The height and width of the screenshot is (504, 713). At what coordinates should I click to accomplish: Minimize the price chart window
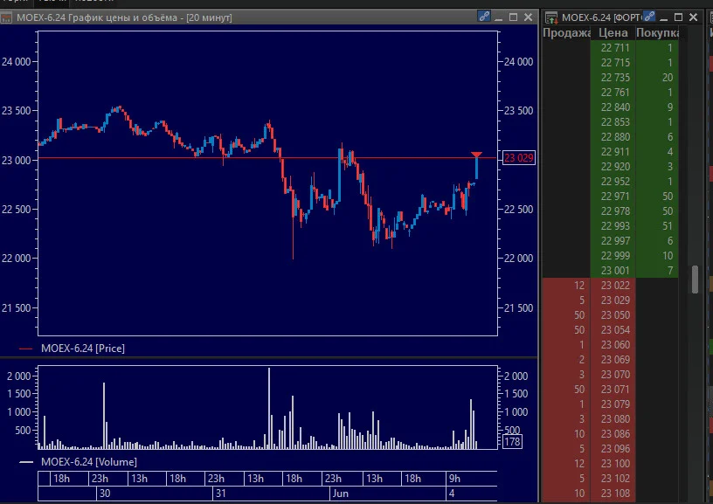pyautogui.click(x=498, y=18)
